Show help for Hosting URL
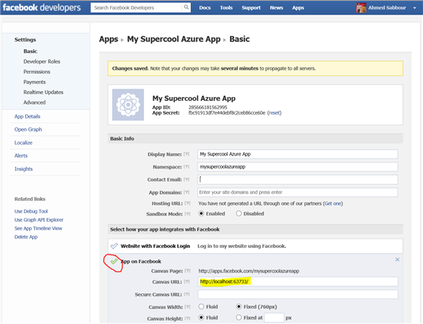 (188, 203)
